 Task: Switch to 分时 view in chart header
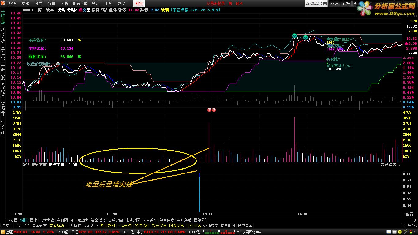(62, 10)
